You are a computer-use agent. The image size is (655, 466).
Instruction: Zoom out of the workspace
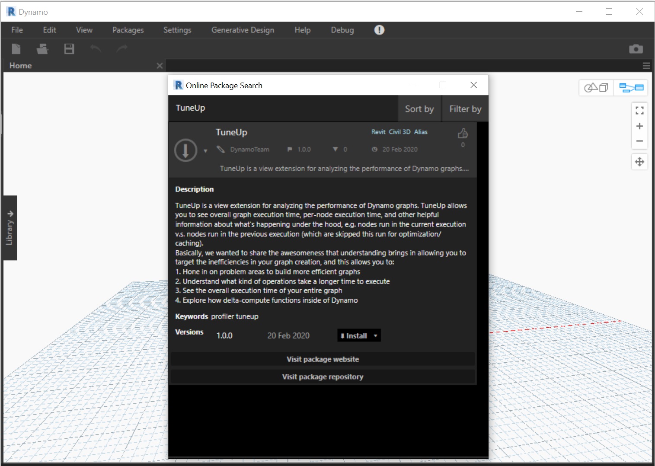click(x=640, y=141)
